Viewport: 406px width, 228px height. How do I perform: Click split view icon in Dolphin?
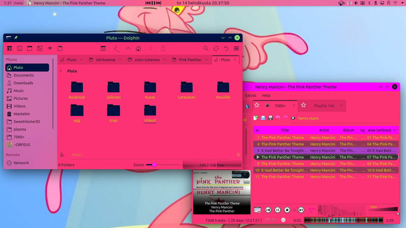103,48
